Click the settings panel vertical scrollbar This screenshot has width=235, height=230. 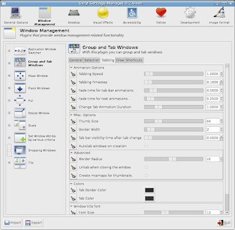227,139
